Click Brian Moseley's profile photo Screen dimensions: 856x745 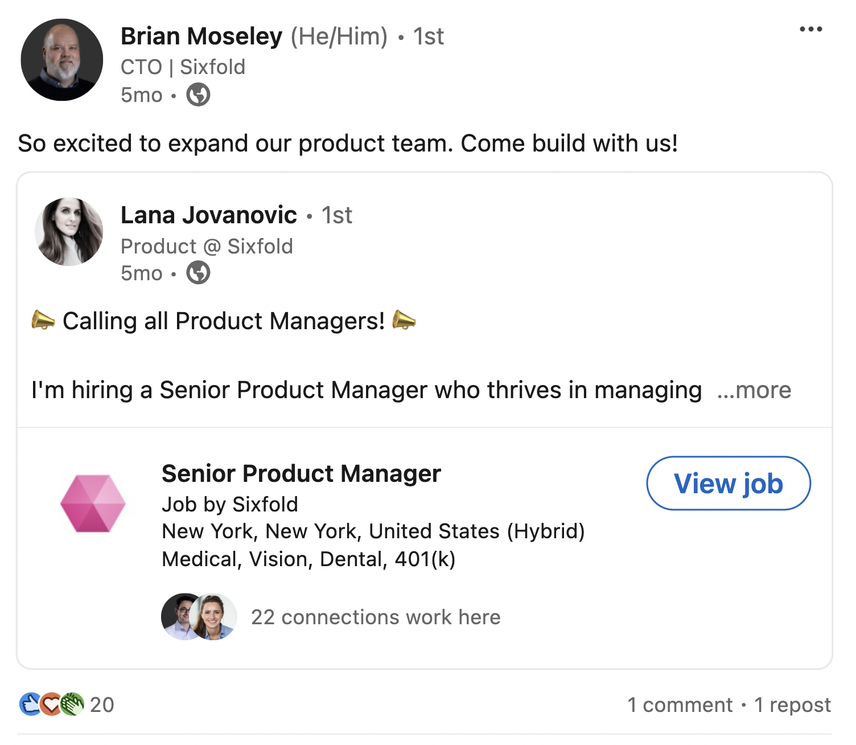coord(61,60)
